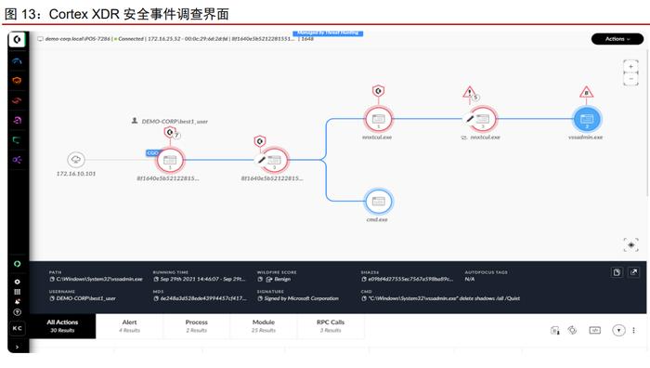650x368 pixels.
Task: Select the CGO-tagged 8f1640e5b52122815 process node
Action: (170, 160)
